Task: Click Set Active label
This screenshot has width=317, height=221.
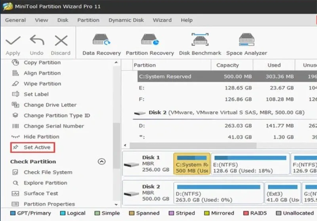Action: tap(37, 147)
